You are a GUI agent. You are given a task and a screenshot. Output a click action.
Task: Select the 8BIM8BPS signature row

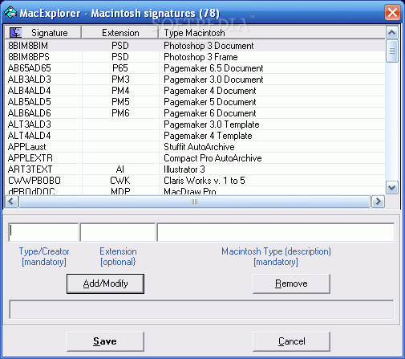coord(195,57)
